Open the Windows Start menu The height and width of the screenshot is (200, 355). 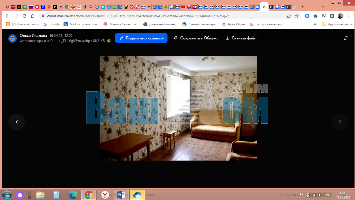(x=7, y=195)
